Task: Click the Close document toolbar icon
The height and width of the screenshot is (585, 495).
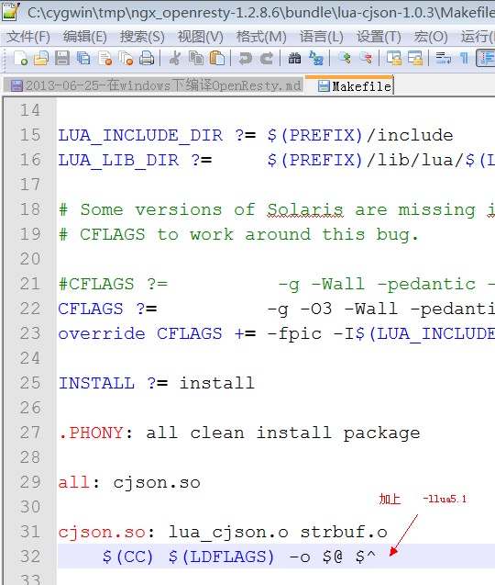Action: [105, 59]
